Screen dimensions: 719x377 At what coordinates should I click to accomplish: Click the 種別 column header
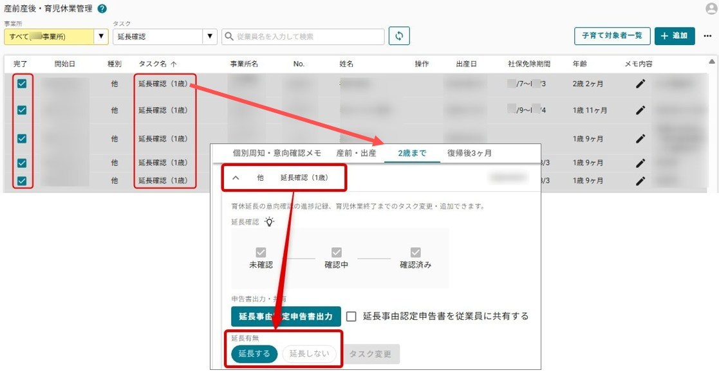coord(114,64)
